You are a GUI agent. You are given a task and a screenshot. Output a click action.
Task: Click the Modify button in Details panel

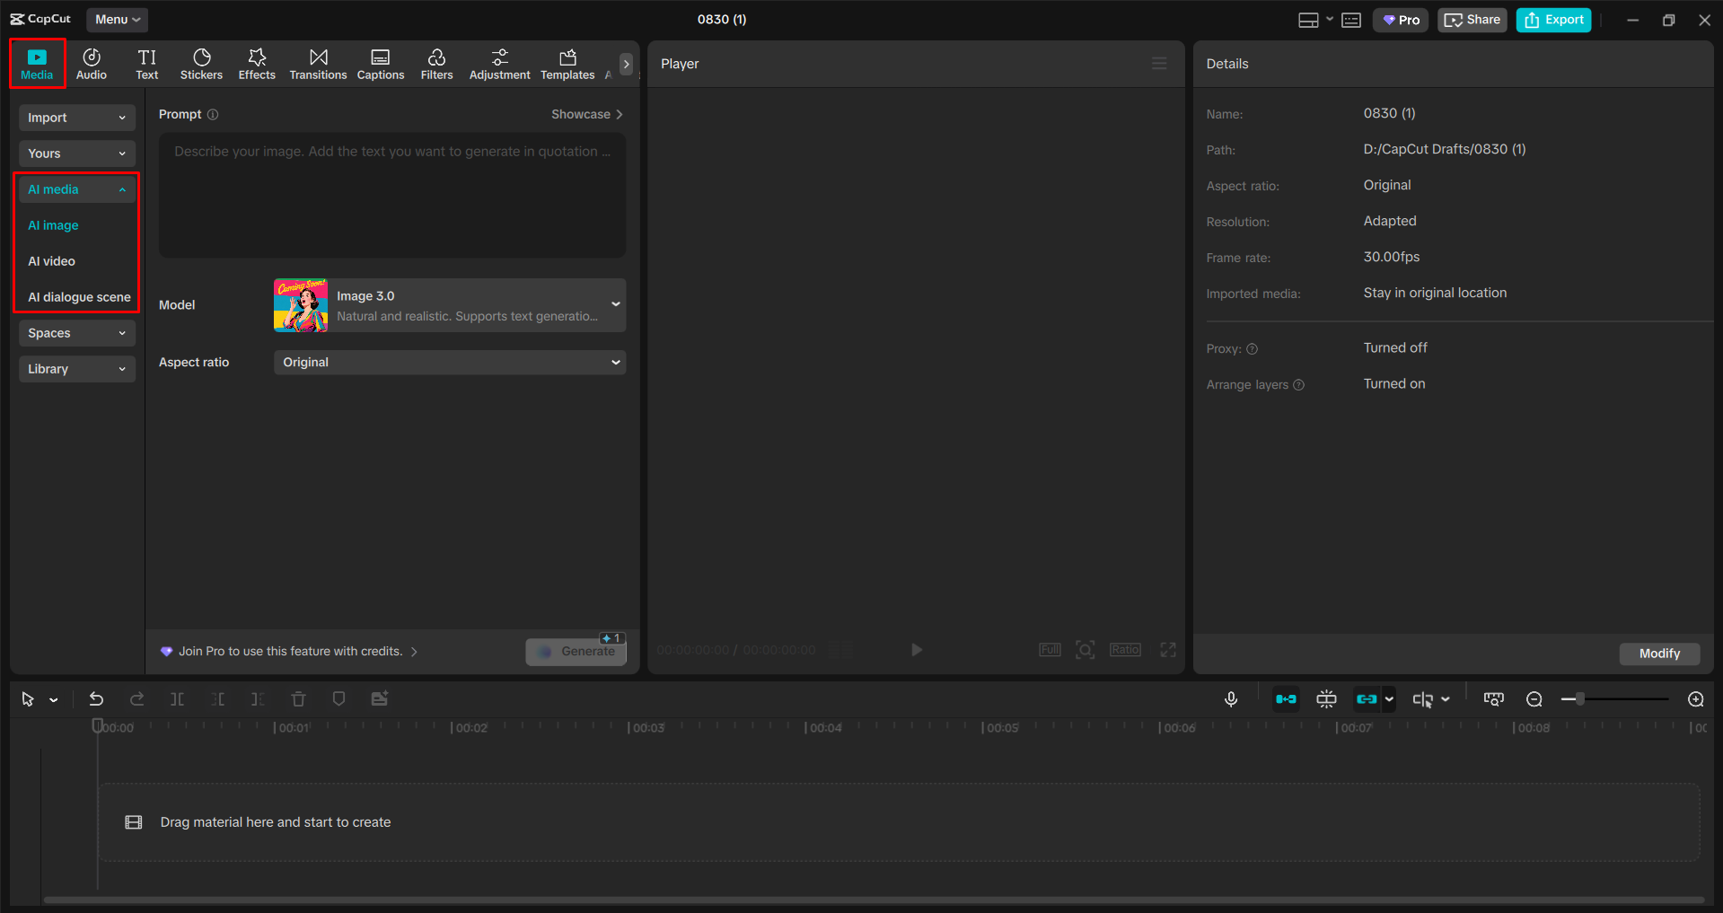tap(1658, 654)
